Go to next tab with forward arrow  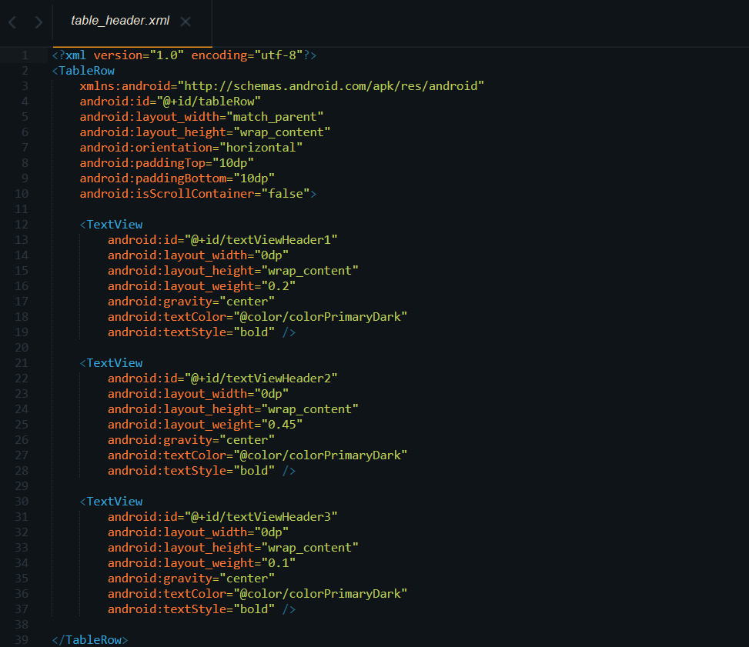point(38,22)
